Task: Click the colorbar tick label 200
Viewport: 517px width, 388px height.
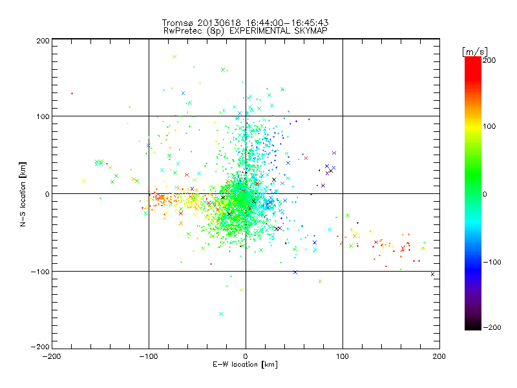Action: [x=489, y=60]
